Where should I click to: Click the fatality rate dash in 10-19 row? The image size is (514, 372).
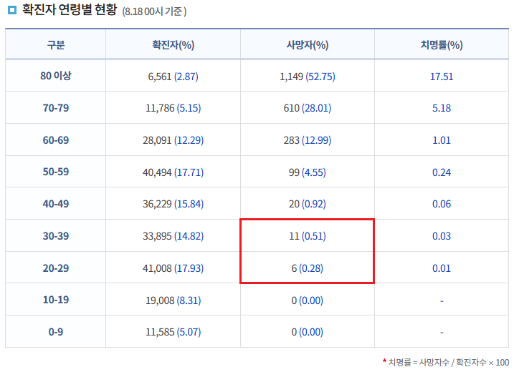[x=442, y=300]
